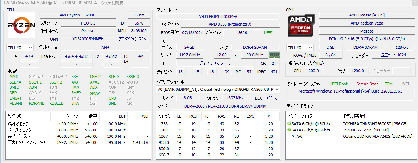Click the OPN value YD3200C5M4MFH

coord(88,39)
